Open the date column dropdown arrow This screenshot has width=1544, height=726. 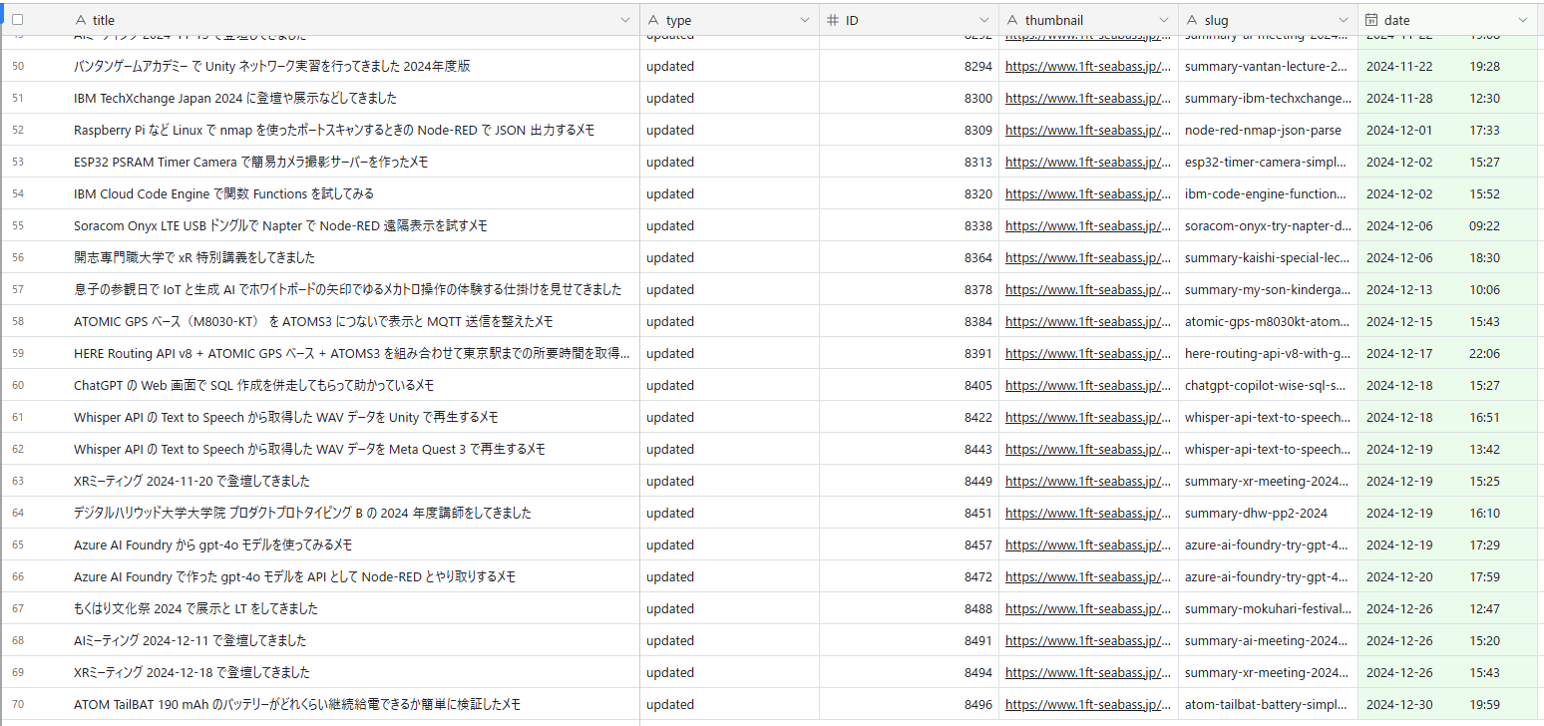click(x=1523, y=20)
